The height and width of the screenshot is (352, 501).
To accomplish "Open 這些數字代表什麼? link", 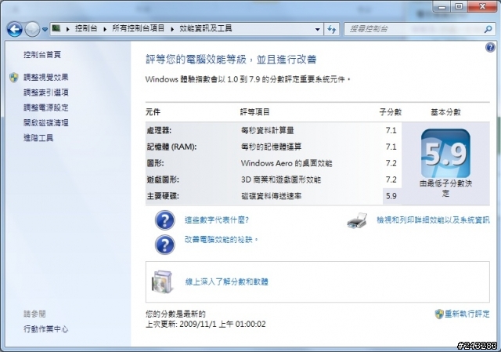I will click(x=217, y=220).
